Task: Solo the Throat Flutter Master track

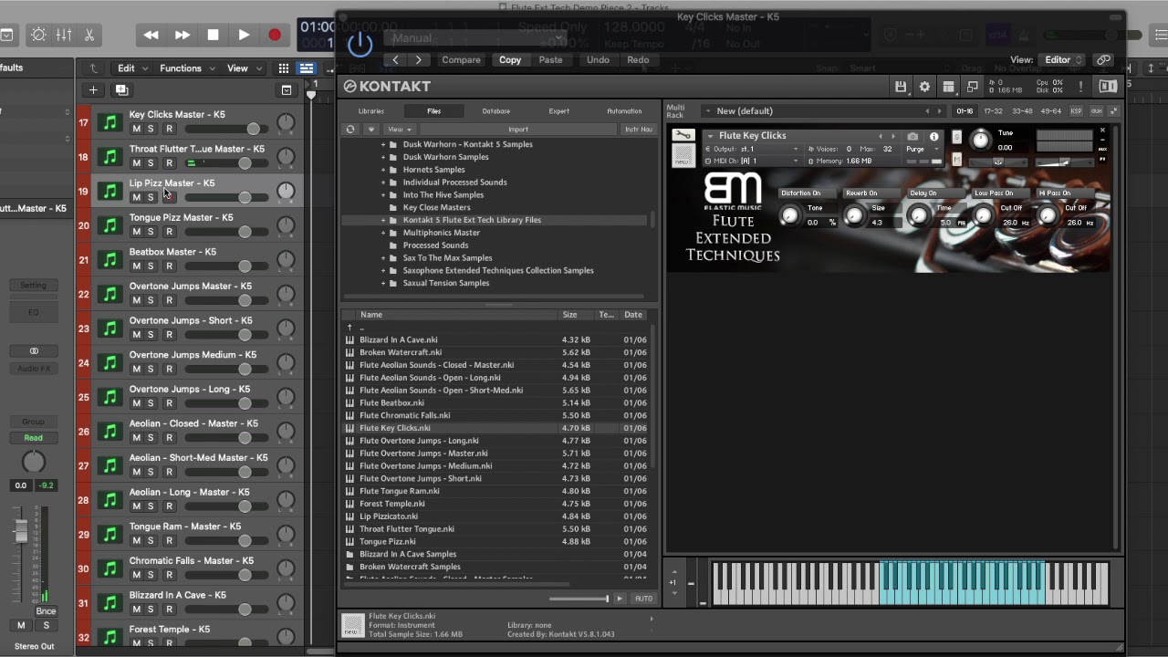Action: pyautogui.click(x=151, y=163)
